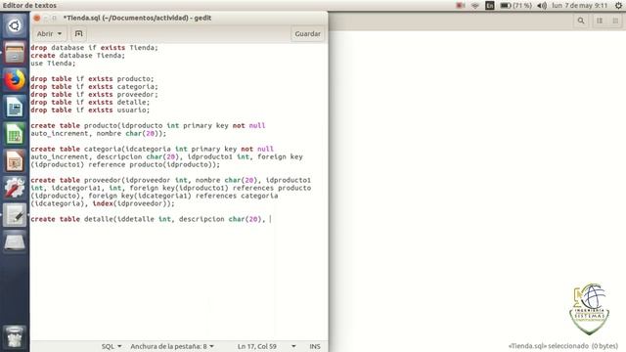The image size is (626, 352).
Task: Toggle the INS insert mode indicator
Action: 315,346
